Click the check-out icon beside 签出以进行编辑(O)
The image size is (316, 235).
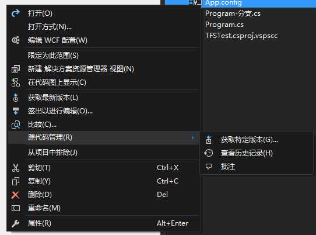16,111
